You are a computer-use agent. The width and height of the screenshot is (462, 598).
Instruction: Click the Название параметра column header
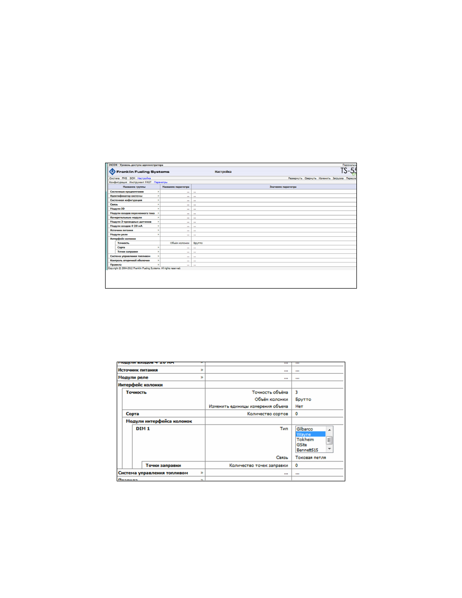tap(176, 186)
